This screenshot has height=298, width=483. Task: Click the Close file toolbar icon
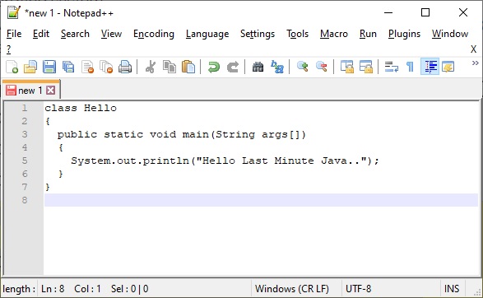(87, 67)
